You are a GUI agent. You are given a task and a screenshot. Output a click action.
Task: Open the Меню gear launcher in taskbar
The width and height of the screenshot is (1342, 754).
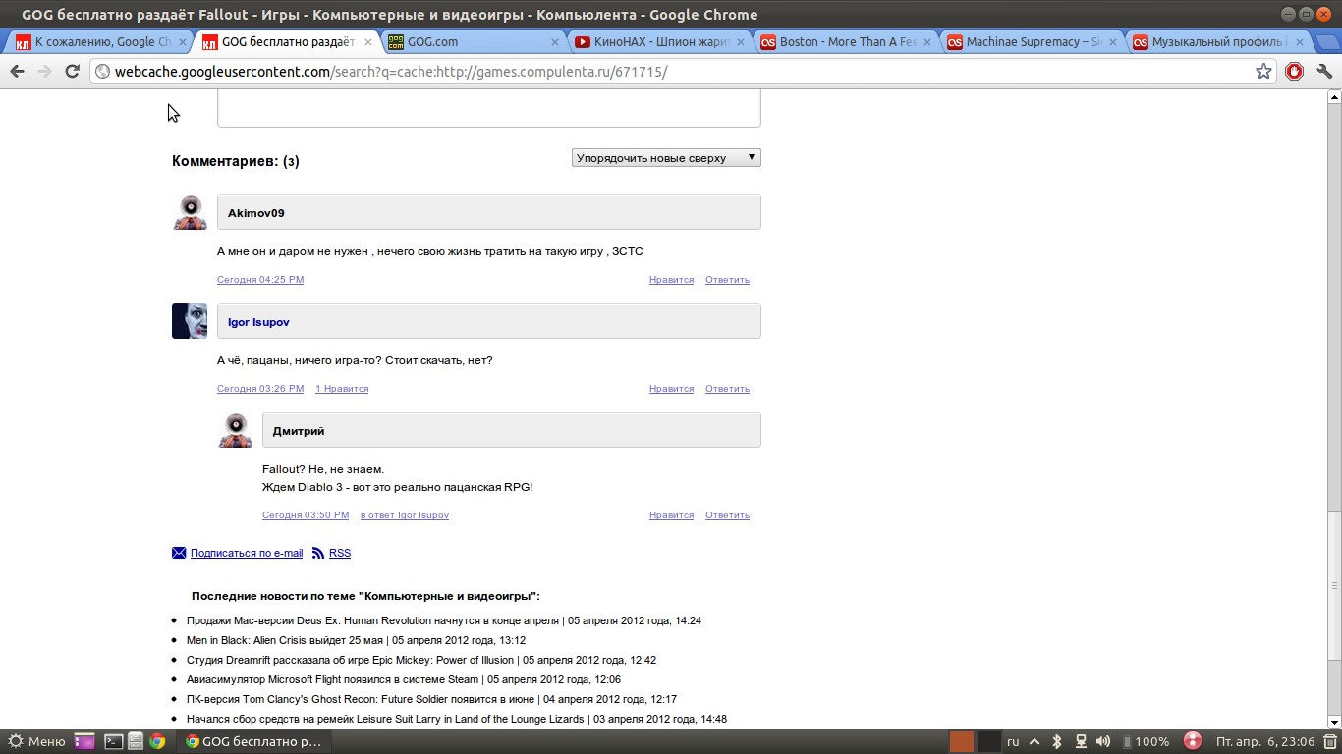click(36, 741)
